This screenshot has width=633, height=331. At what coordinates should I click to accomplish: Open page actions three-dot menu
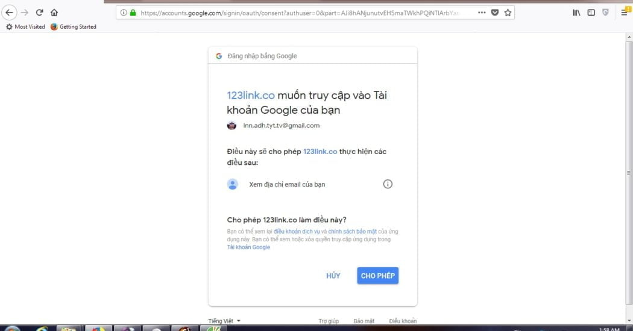point(482,13)
